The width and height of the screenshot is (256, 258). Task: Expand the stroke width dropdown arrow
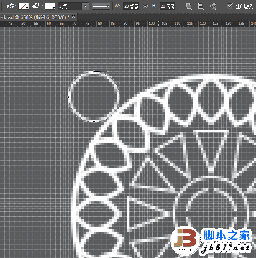(x=85, y=7)
